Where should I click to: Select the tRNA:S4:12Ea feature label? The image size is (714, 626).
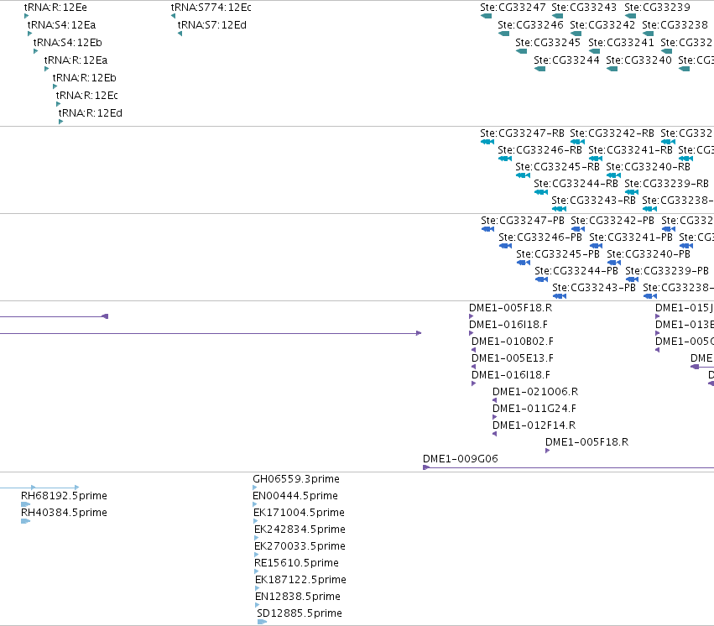tap(61, 25)
